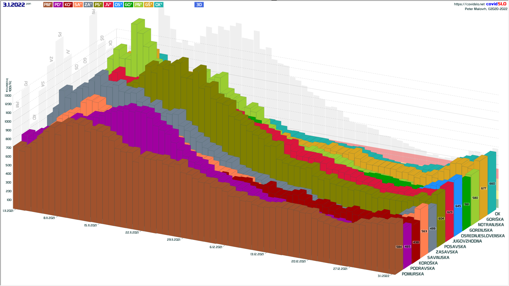Open the covidslo.net link

point(469,4)
